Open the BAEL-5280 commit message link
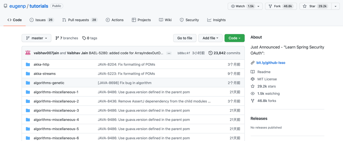The width and height of the screenshot is (343, 141). pos(126,53)
